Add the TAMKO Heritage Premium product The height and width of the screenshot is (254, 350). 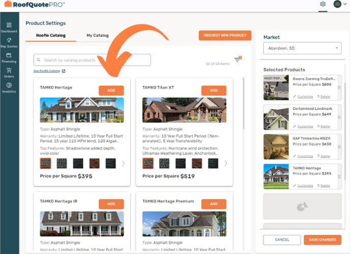tap(214, 204)
